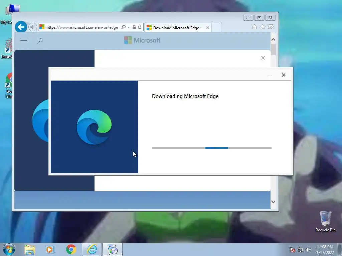Screen dimensions: 342x256
Task: Click the Microsoft site search magnifier
Action: (40, 41)
